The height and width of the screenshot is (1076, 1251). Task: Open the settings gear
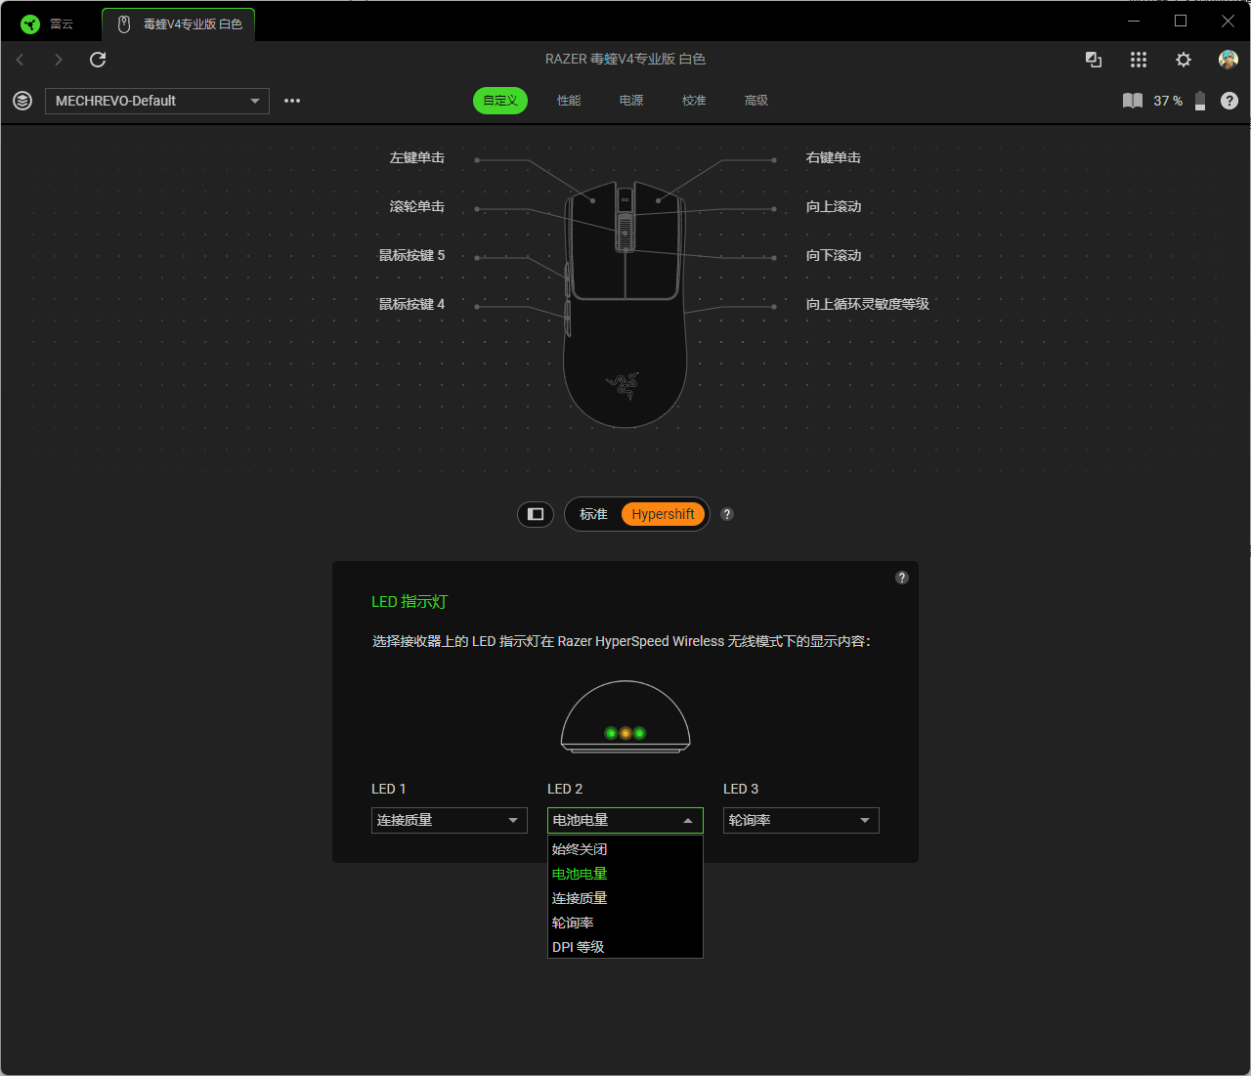(x=1184, y=60)
